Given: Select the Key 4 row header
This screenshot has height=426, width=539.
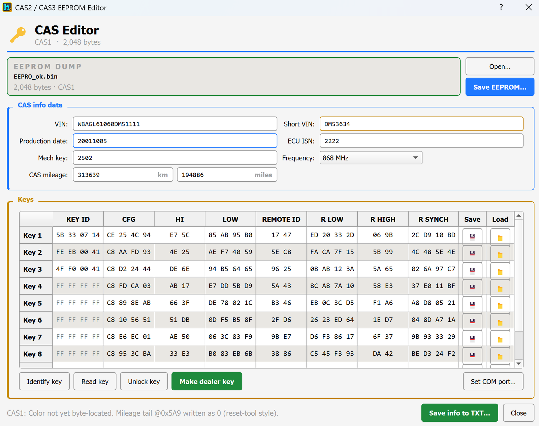Looking at the screenshot, I should point(36,286).
